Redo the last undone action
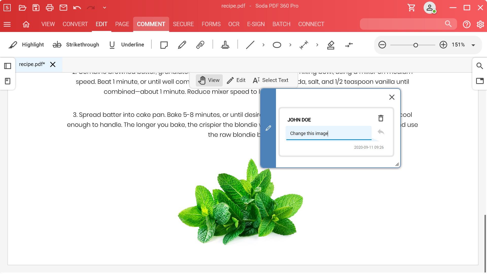This screenshot has width=487, height=274. coord(91,8)
